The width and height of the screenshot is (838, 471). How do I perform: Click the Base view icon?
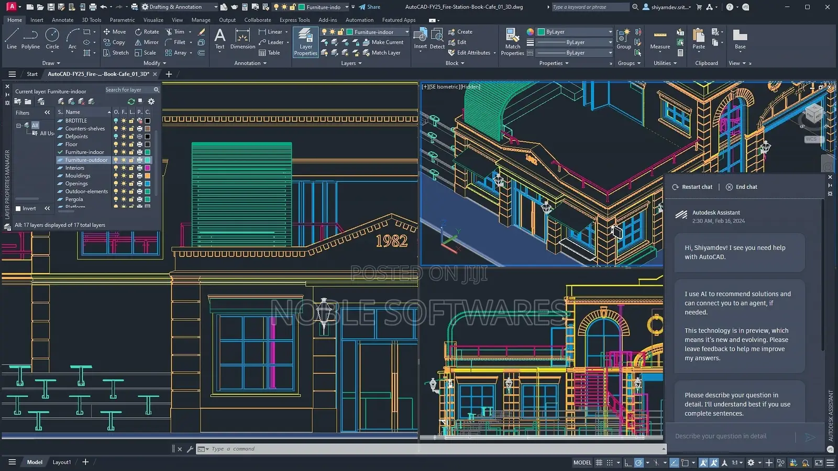[x=740, y=39]
